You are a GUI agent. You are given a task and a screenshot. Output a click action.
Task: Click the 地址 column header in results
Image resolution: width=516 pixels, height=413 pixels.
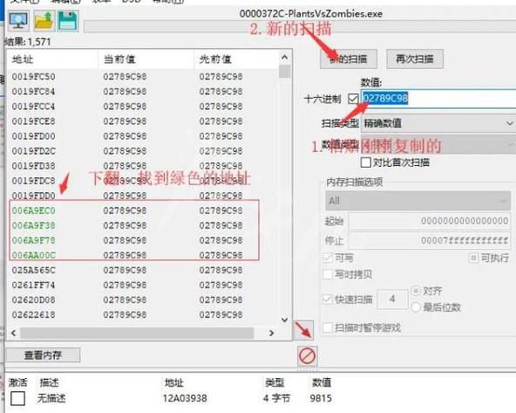click(x=52, y=59)
